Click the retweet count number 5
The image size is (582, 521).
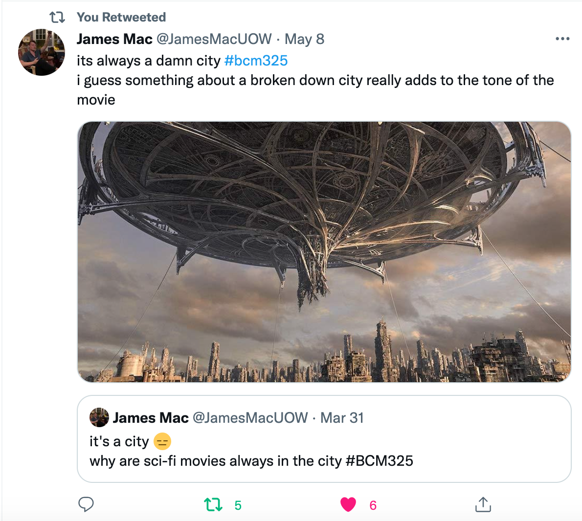point(238,505)
